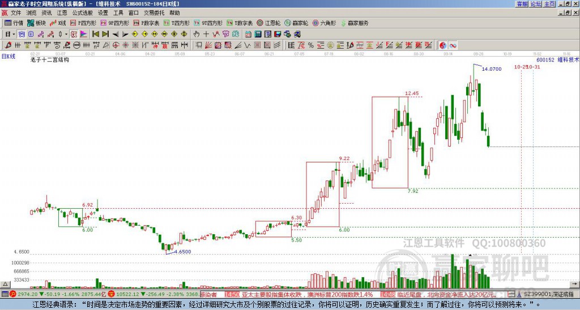Viewport: 580px width, 310px height.
Task: Click the 600152 维科技术 stock label
Action: click(558, 59)
